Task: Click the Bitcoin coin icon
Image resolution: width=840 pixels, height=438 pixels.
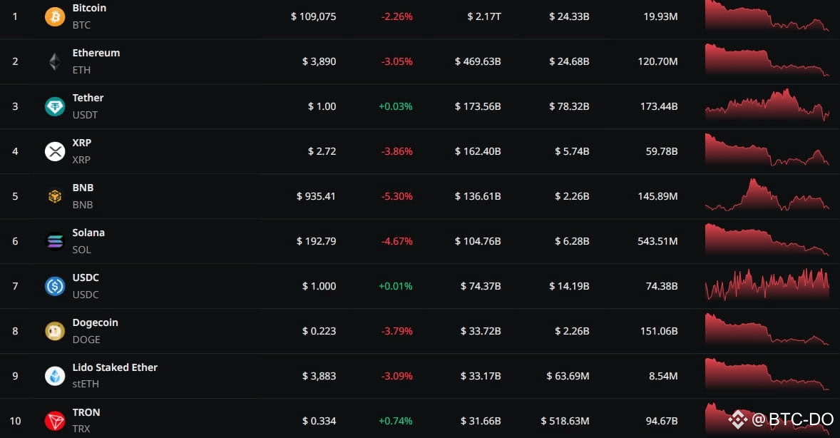Action: coord(55,16)
